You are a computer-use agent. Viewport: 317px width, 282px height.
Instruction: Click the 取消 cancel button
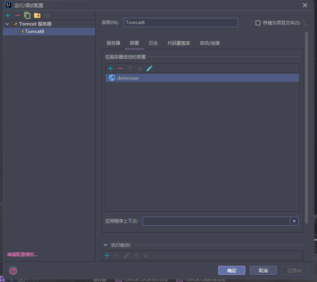[x=263, y=270]
